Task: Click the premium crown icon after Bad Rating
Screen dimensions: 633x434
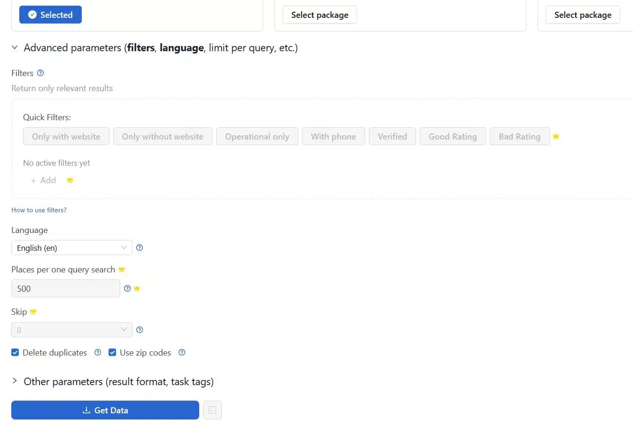Action: tap(556, 137)
